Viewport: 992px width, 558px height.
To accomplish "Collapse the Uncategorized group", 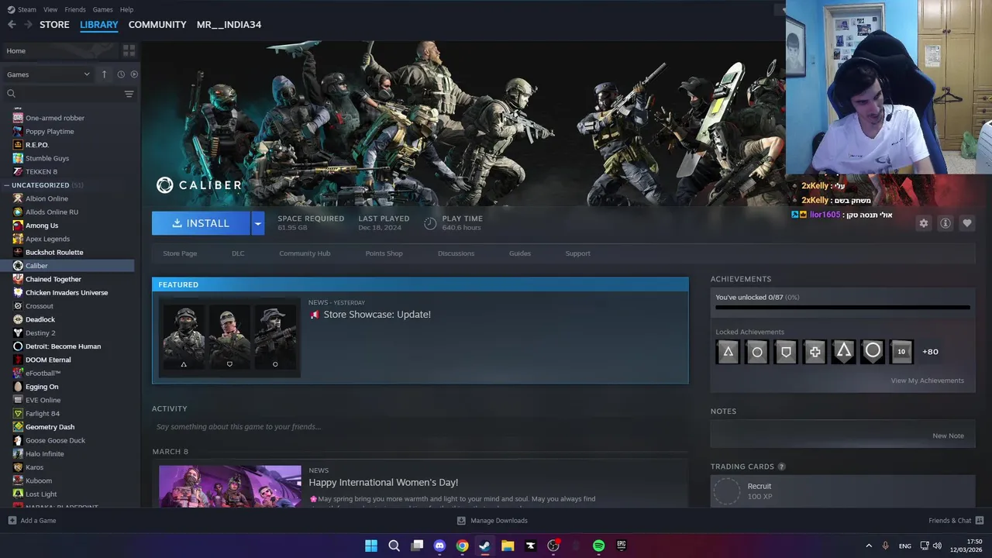I will pos(6,185).
